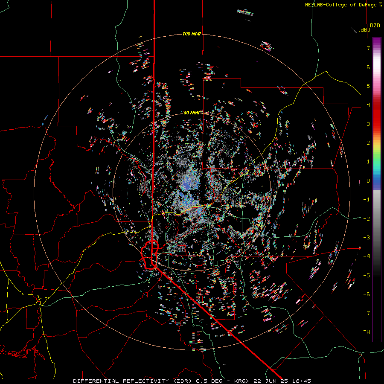Click the 7 value on the color scale
384x384 pixels.
368,48
